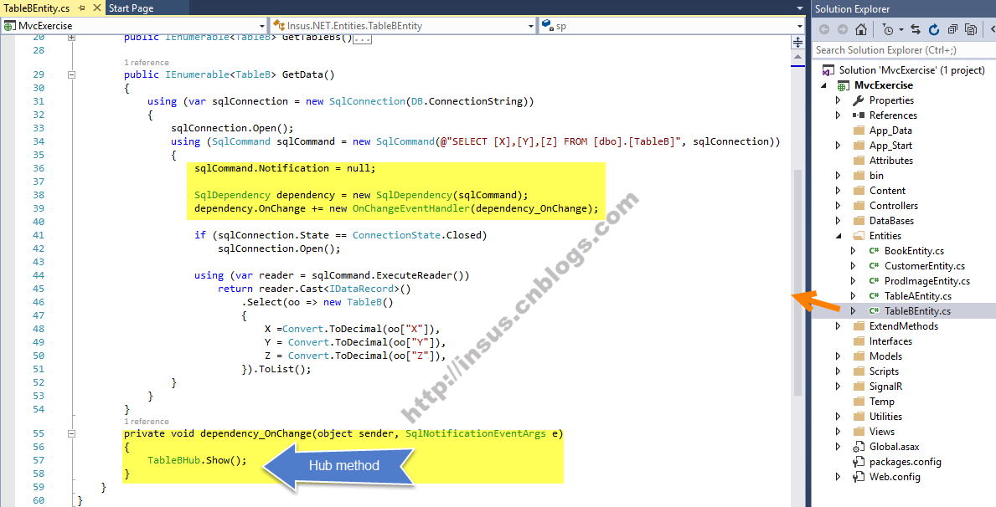Click collapsed '...' box after GetTableBs()

pyautogui.click(x=362, y=38)
